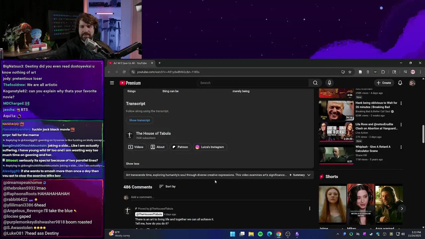Open the channel About button

point(157,147)
